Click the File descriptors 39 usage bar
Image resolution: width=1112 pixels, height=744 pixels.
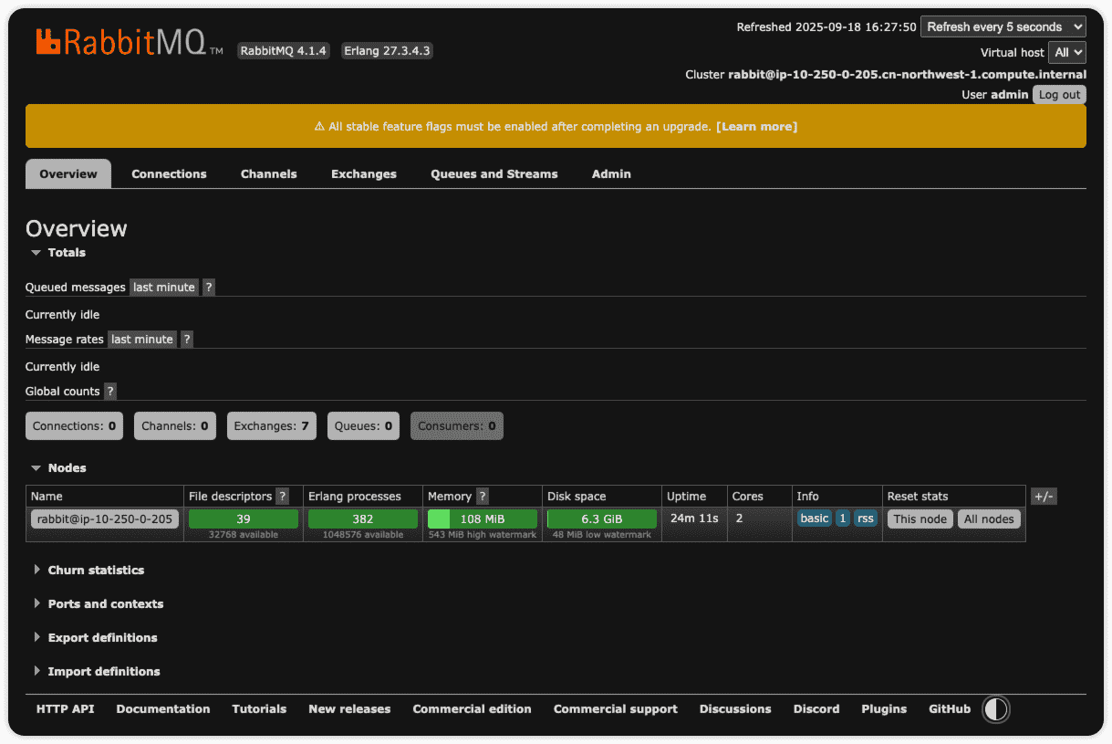pos(244,519)
